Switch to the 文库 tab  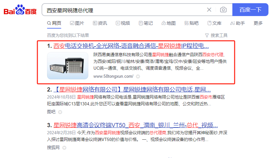click(214, 23)
